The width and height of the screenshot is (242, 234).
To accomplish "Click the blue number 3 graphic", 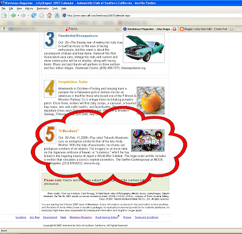I will tap(50, 40).
